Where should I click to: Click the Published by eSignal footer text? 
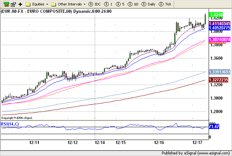pyautogui.click(x=196, y=153)
